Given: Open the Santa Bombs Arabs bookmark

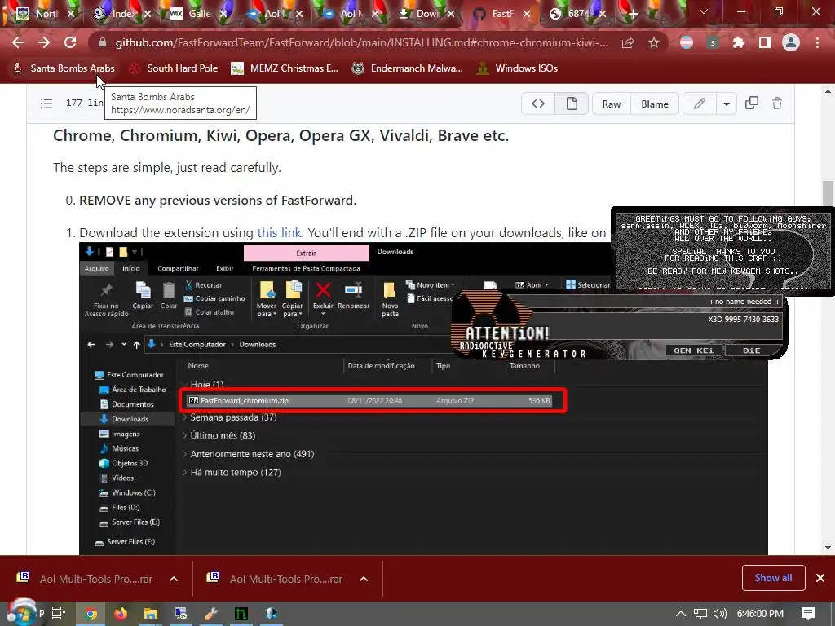Looking at the screenshot, I should pos(64,68).
